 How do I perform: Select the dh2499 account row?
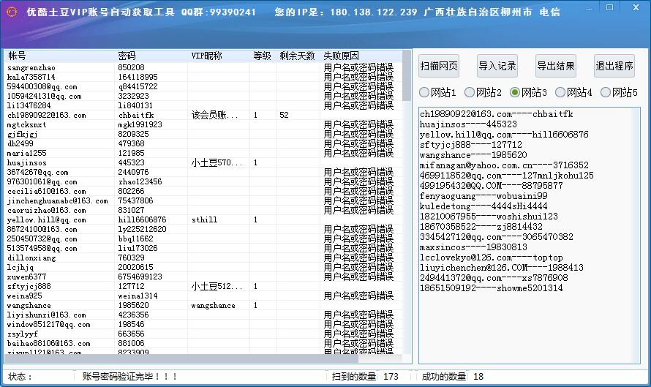coord(203,143)
